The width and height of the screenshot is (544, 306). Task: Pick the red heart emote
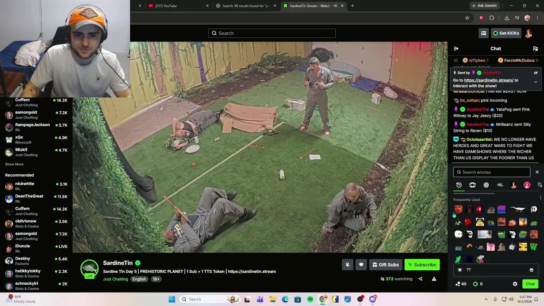tap(468, 222)
